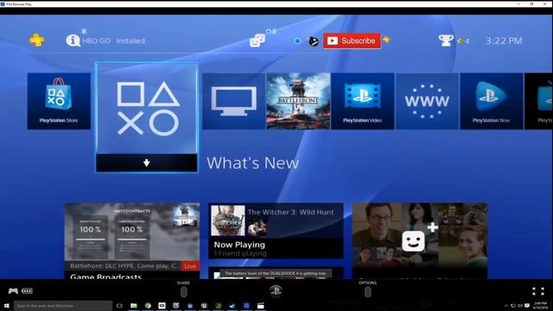Open the profile avatar icon
Image resolution: width=553 pixels, height=311 pixels.
(314, 41)
